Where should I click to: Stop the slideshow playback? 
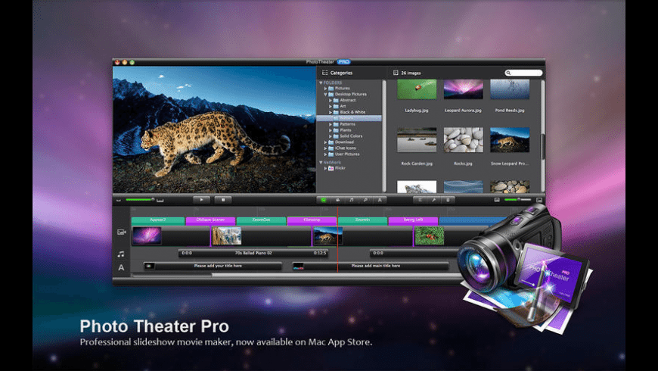point(223,200)
